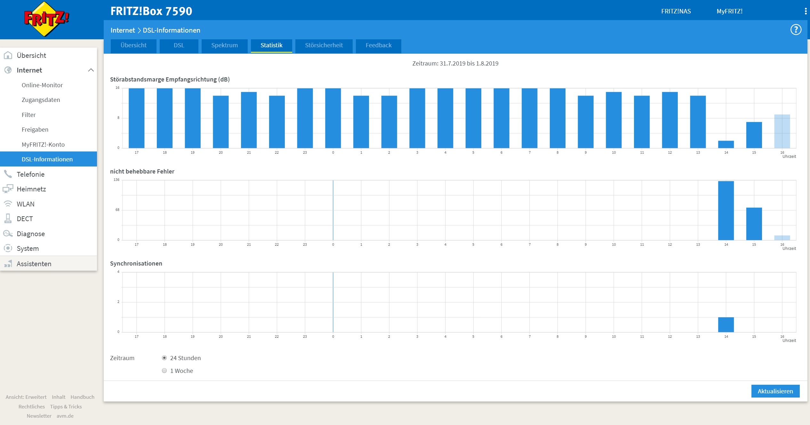Open the Diagnose sidebar entry
This screenshot has width=810, height=425.
coord(48,234)
